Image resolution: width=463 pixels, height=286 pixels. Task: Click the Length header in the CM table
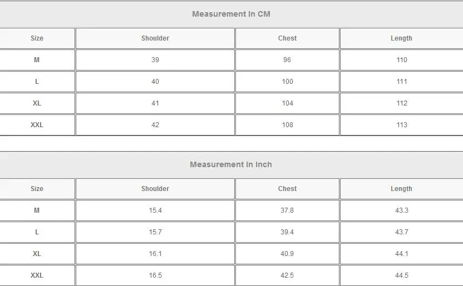(x=401, y=38)
